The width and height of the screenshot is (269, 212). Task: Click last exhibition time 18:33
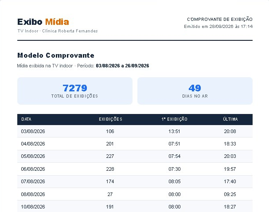click(x=230, y=144)
